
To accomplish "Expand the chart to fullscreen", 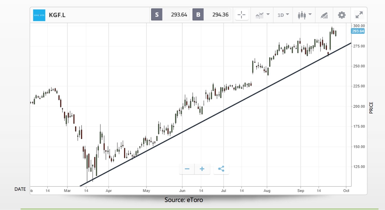I will pyautogui.click(x=359, y=15).
